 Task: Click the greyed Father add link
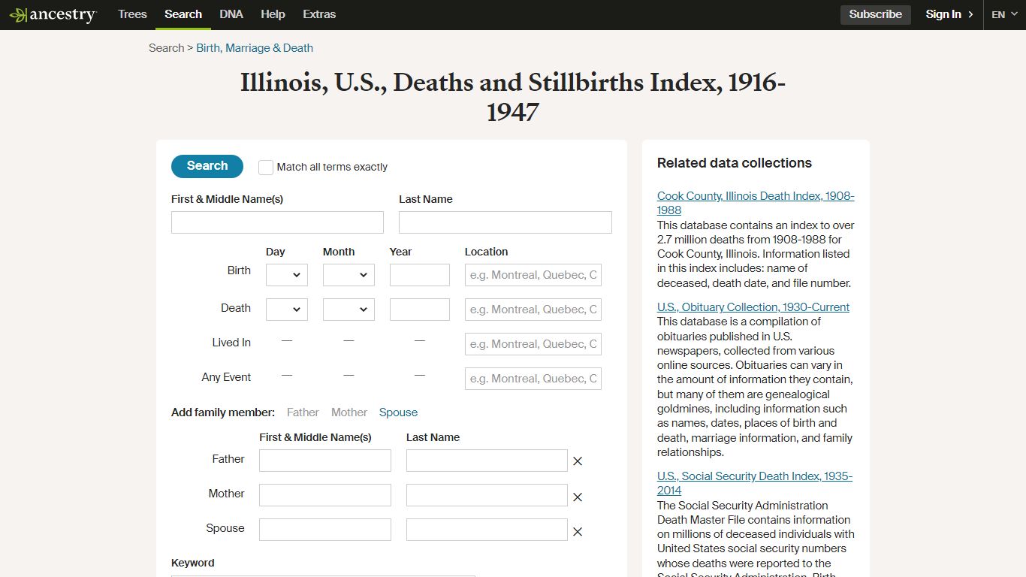[x=303, y=412]
